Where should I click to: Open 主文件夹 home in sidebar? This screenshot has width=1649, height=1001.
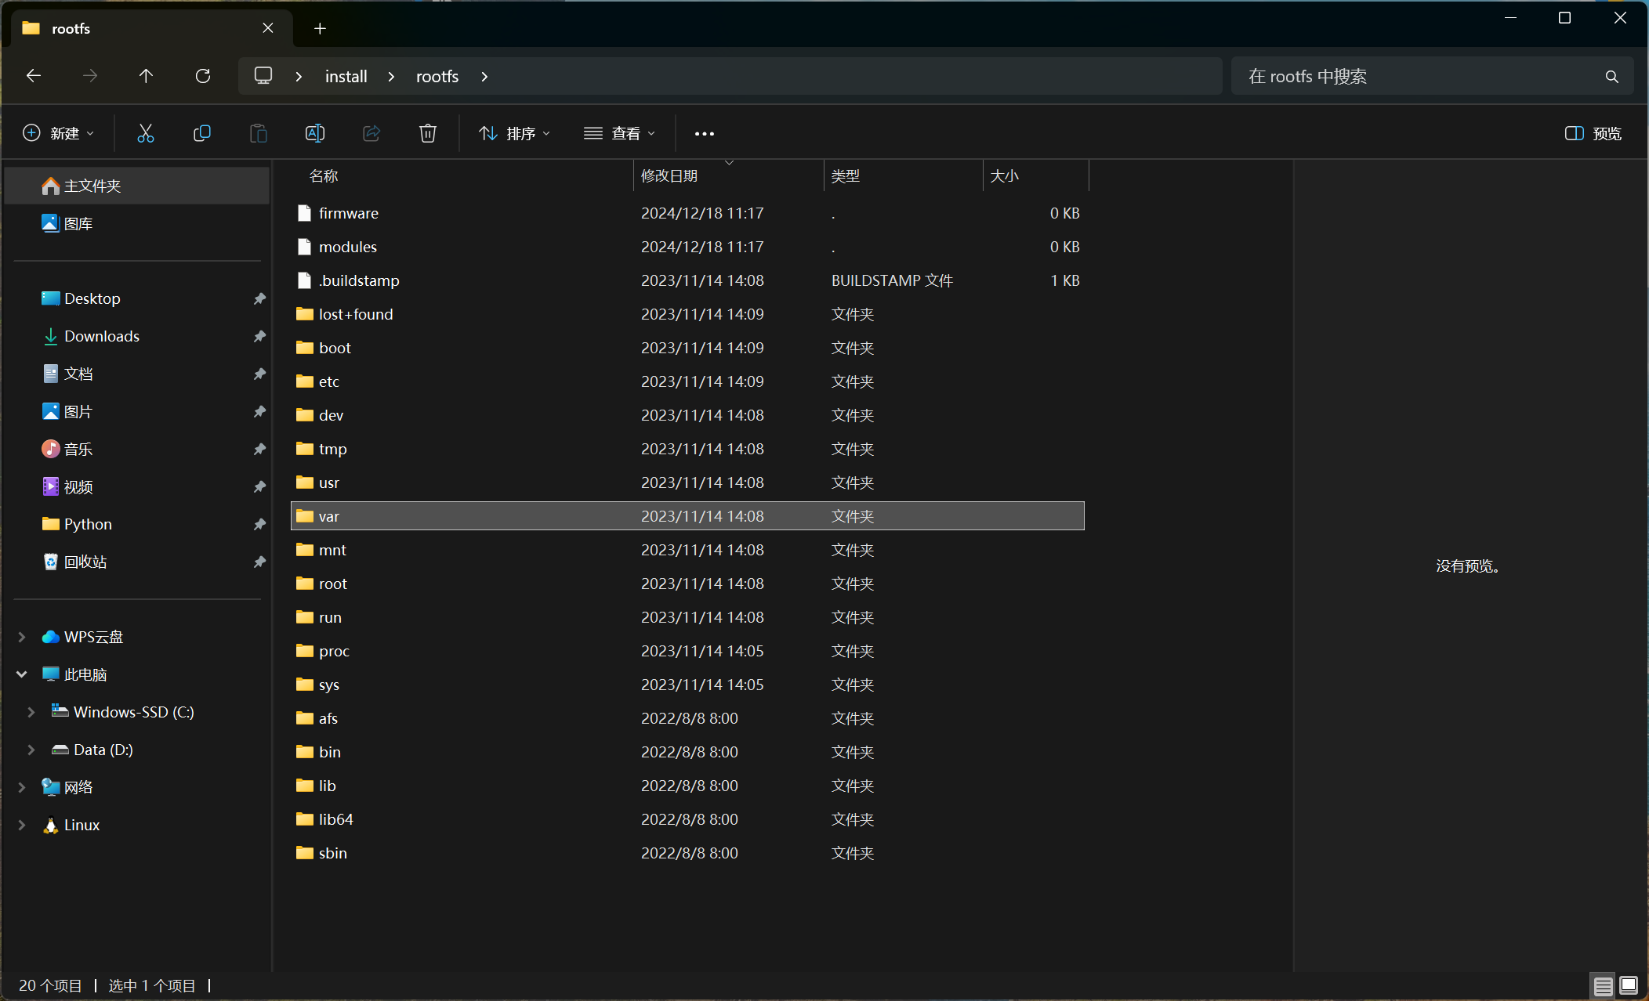[x=137, y=186]
